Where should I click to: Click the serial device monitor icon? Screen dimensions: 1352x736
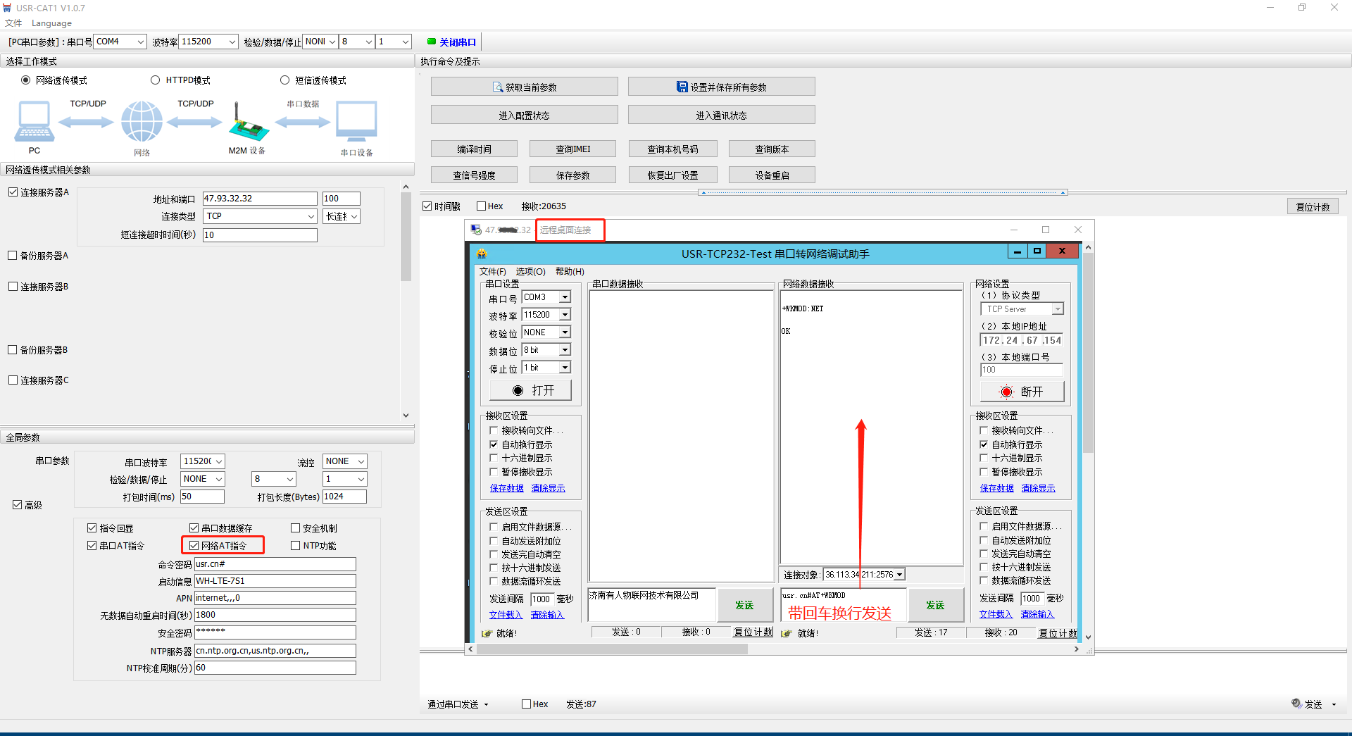pos(356,122)
